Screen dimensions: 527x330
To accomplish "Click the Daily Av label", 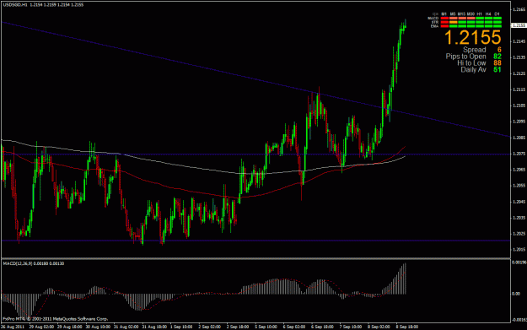I will (473, 70).
